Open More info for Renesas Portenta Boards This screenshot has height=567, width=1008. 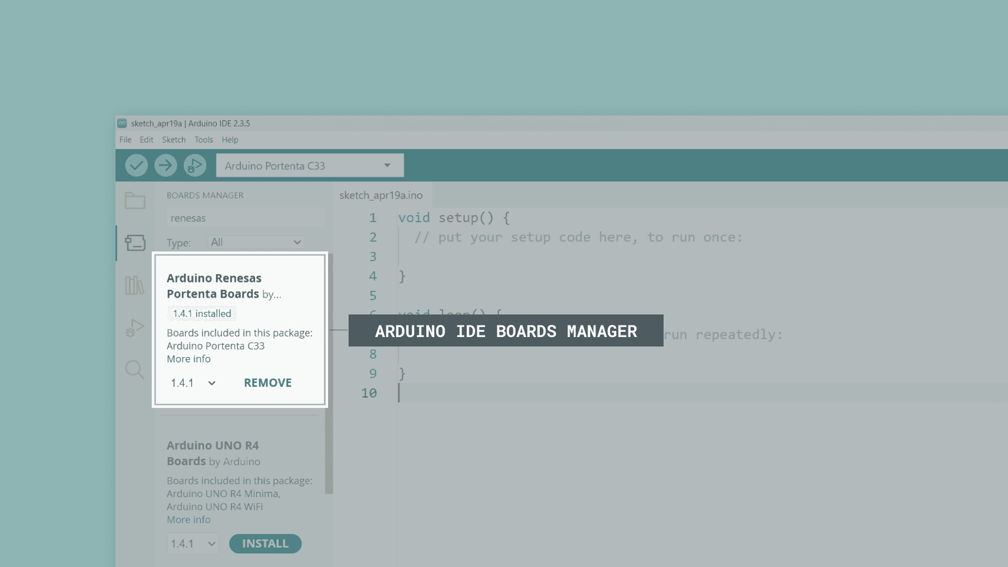188,359
